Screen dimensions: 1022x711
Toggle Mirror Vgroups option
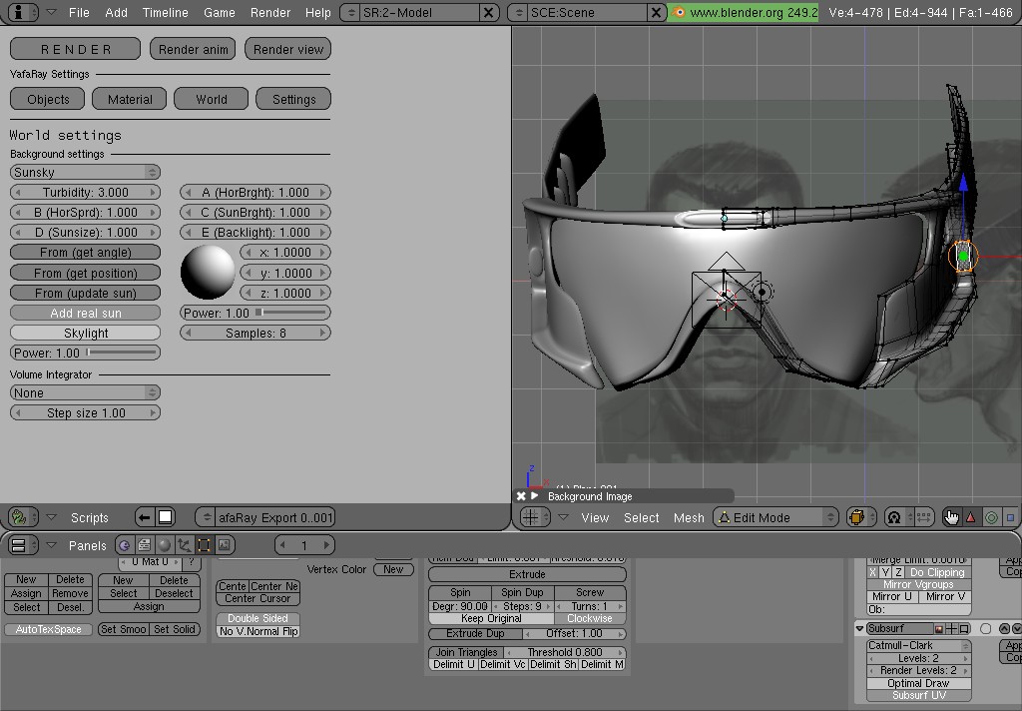tap(918, 584)
